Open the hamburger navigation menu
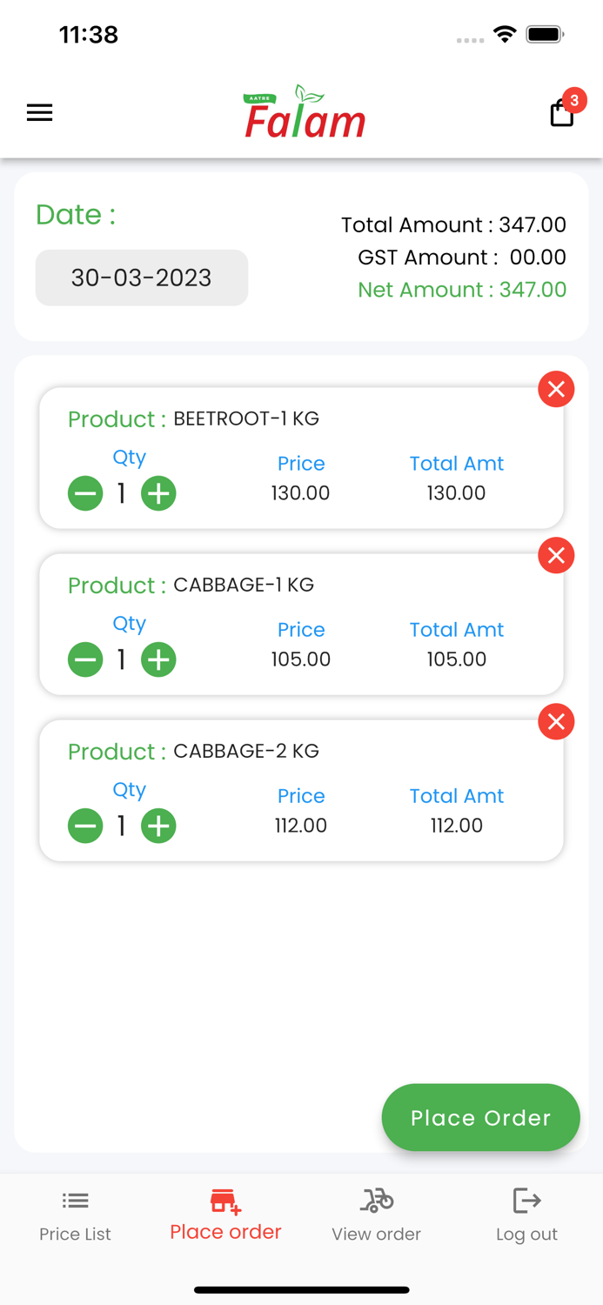The width and height of the screenshot is (603, 1305). (39, 112)
